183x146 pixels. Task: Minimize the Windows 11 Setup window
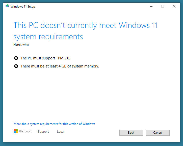coord(151,6)
